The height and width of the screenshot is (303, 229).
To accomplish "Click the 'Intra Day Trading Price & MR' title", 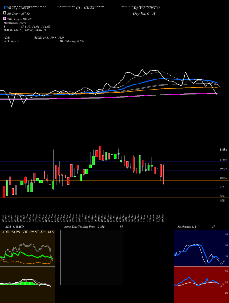I will pos(84,227).
